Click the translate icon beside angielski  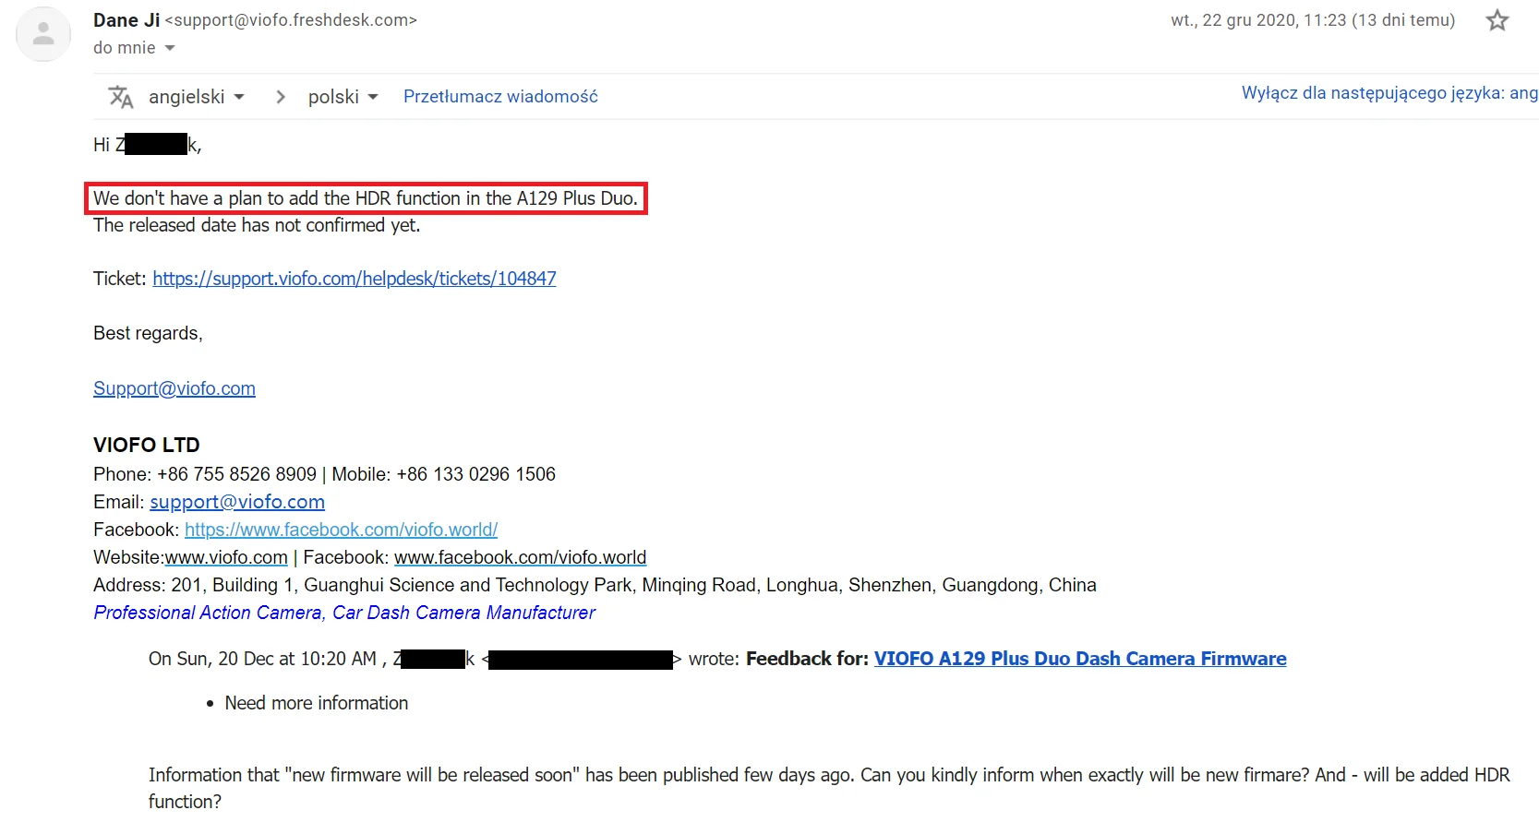pos(121,97)
